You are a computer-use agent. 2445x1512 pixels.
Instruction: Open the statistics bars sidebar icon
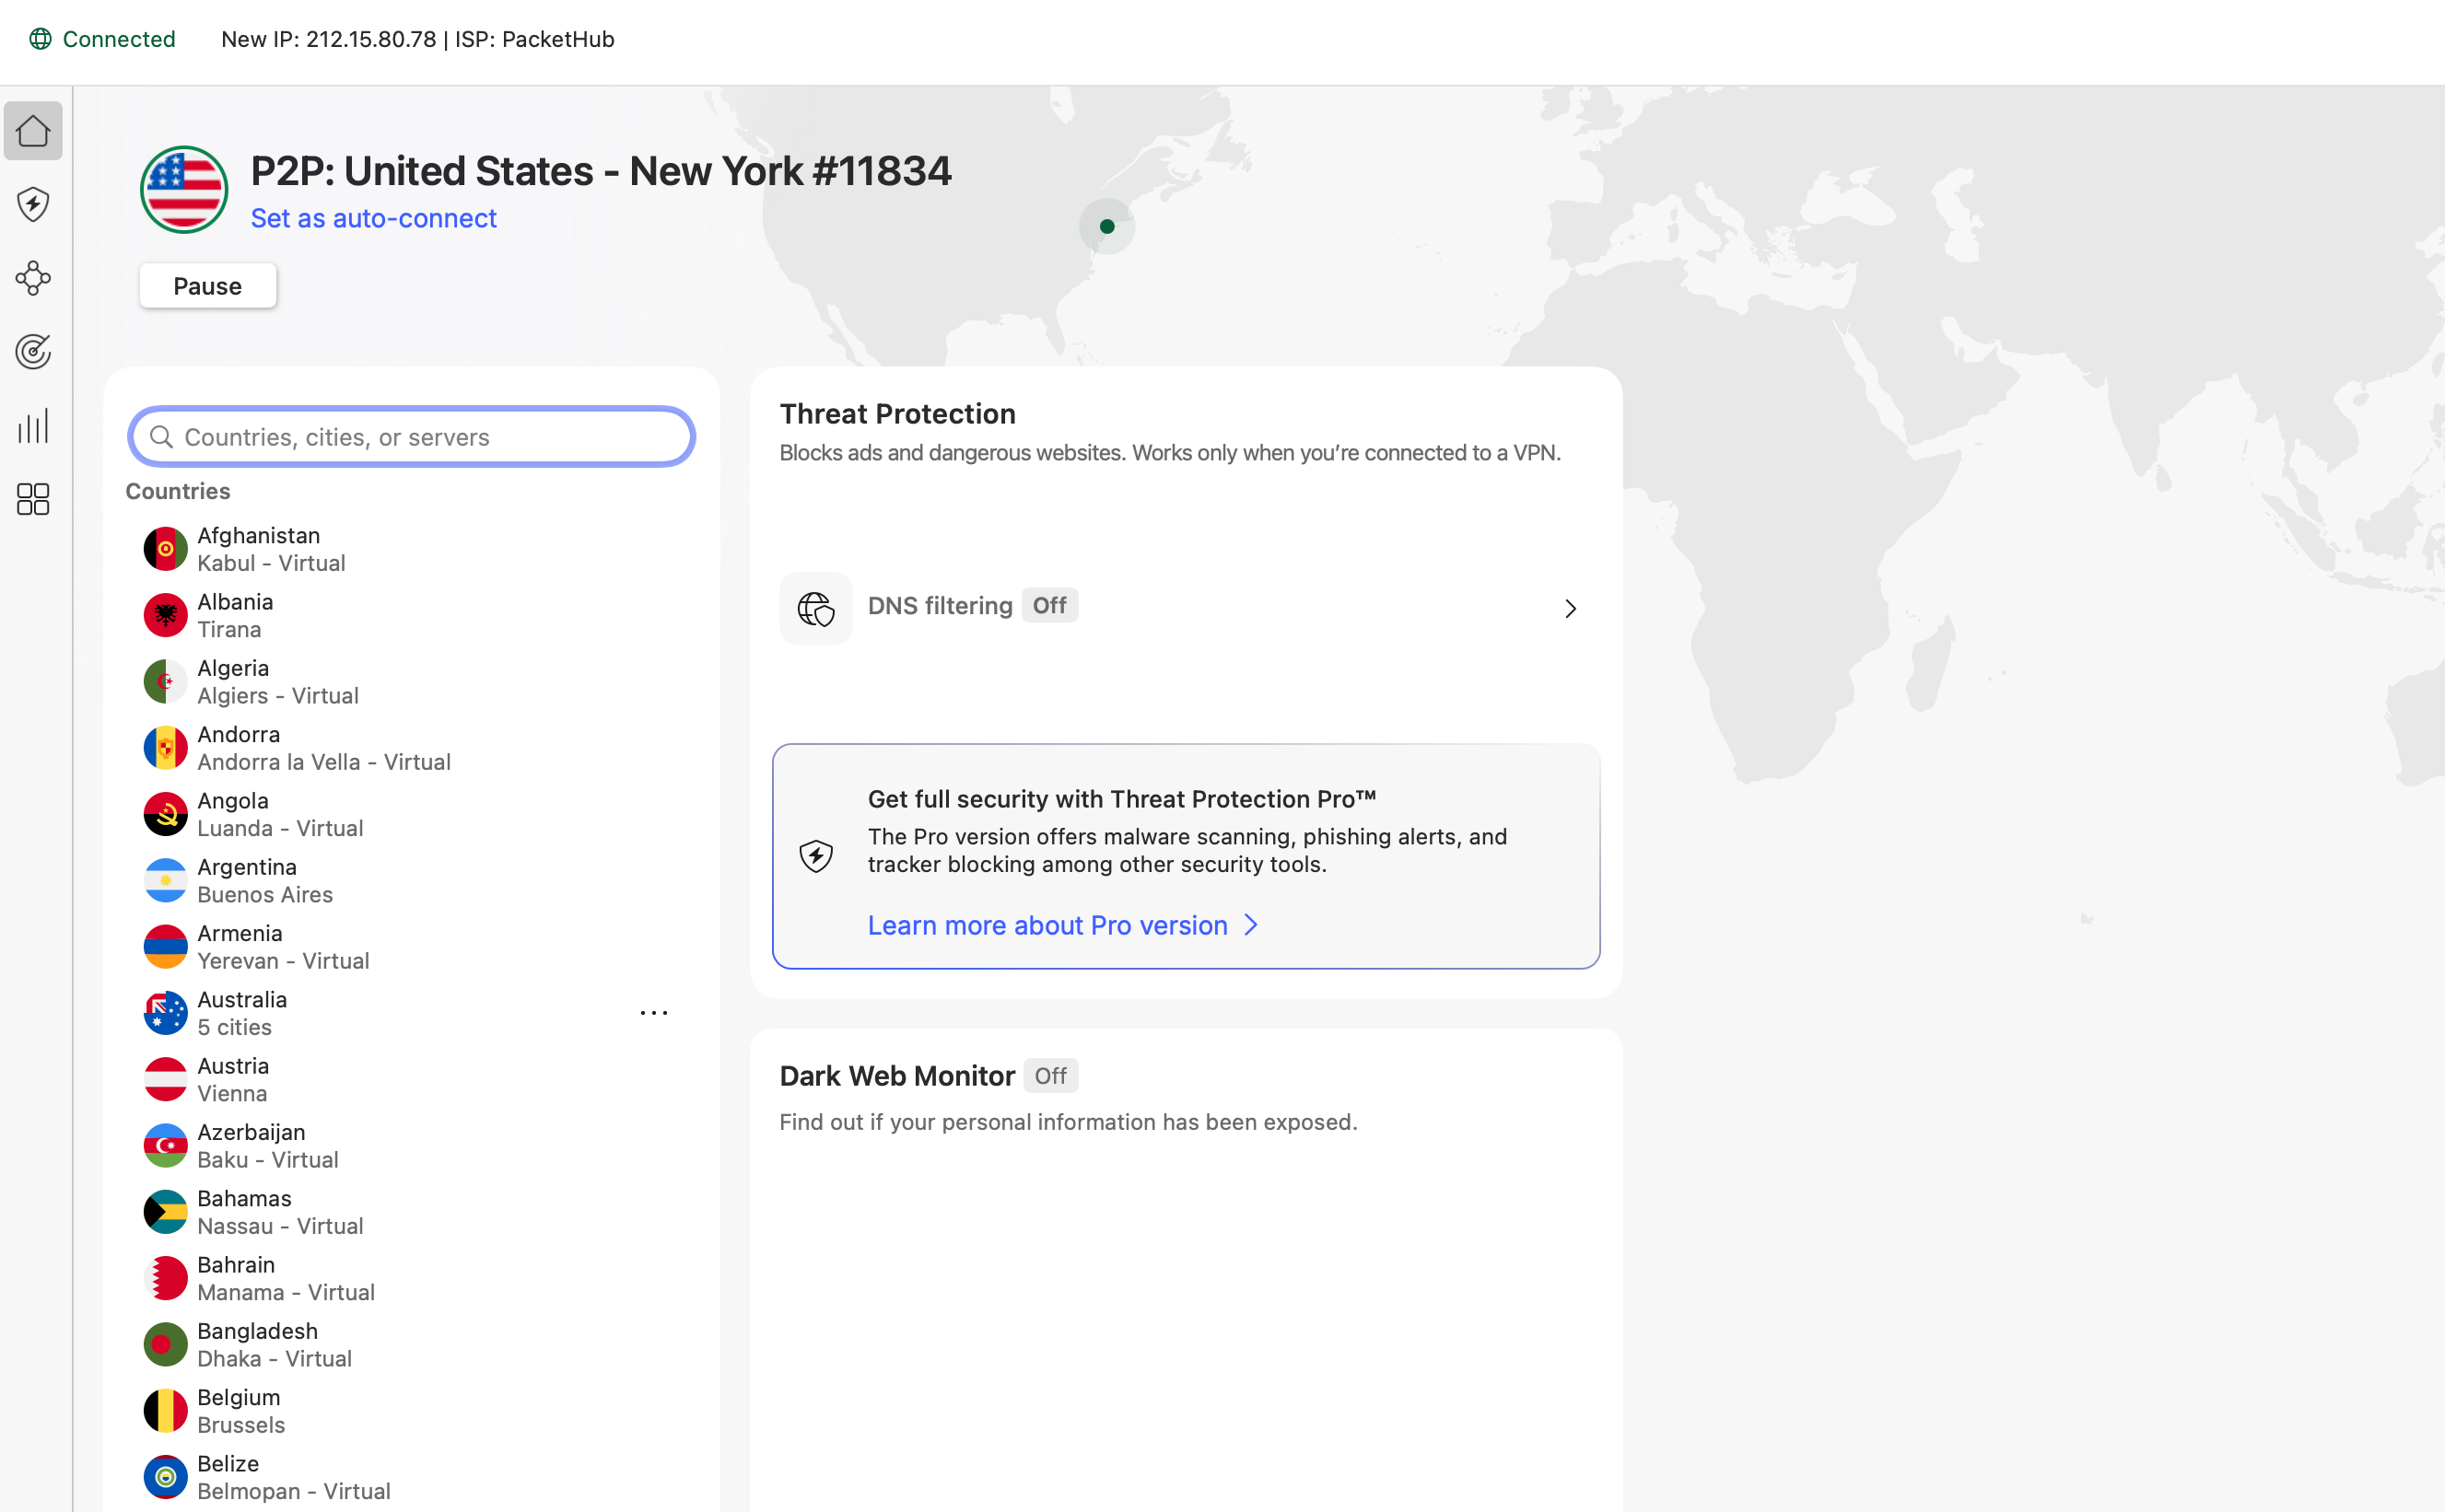click(33, 426)
